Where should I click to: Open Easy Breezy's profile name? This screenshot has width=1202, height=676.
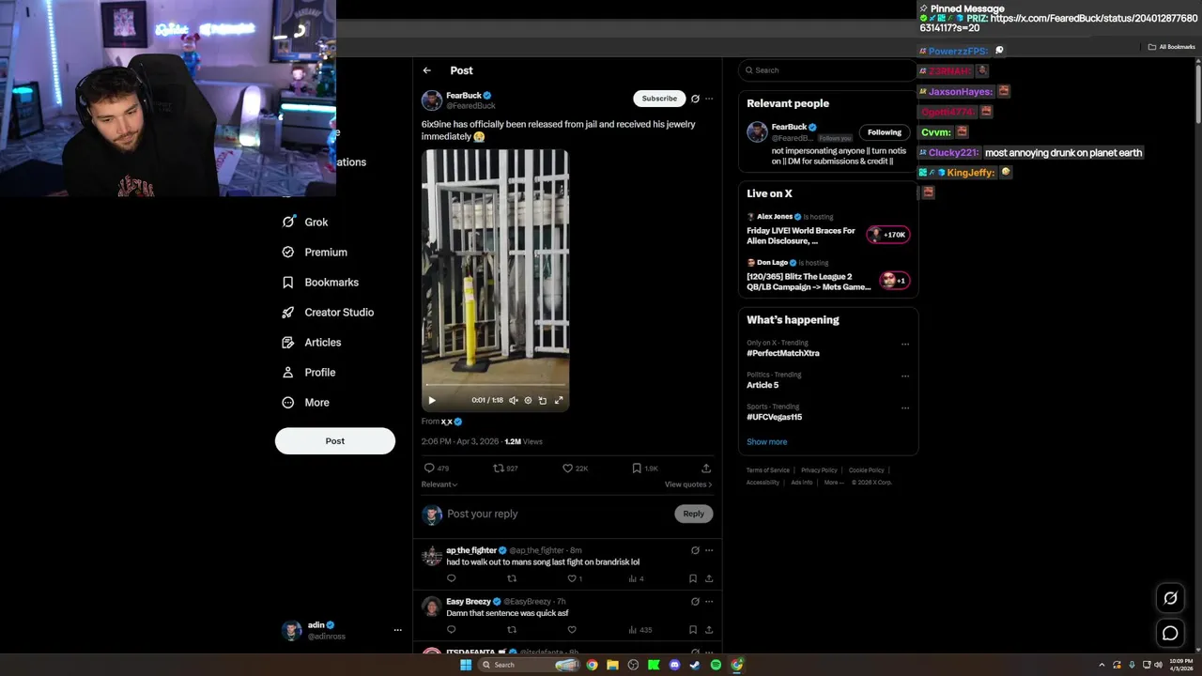point(469,601)
